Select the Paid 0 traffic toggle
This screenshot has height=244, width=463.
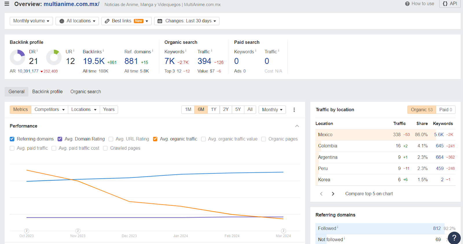pos(446,109)
